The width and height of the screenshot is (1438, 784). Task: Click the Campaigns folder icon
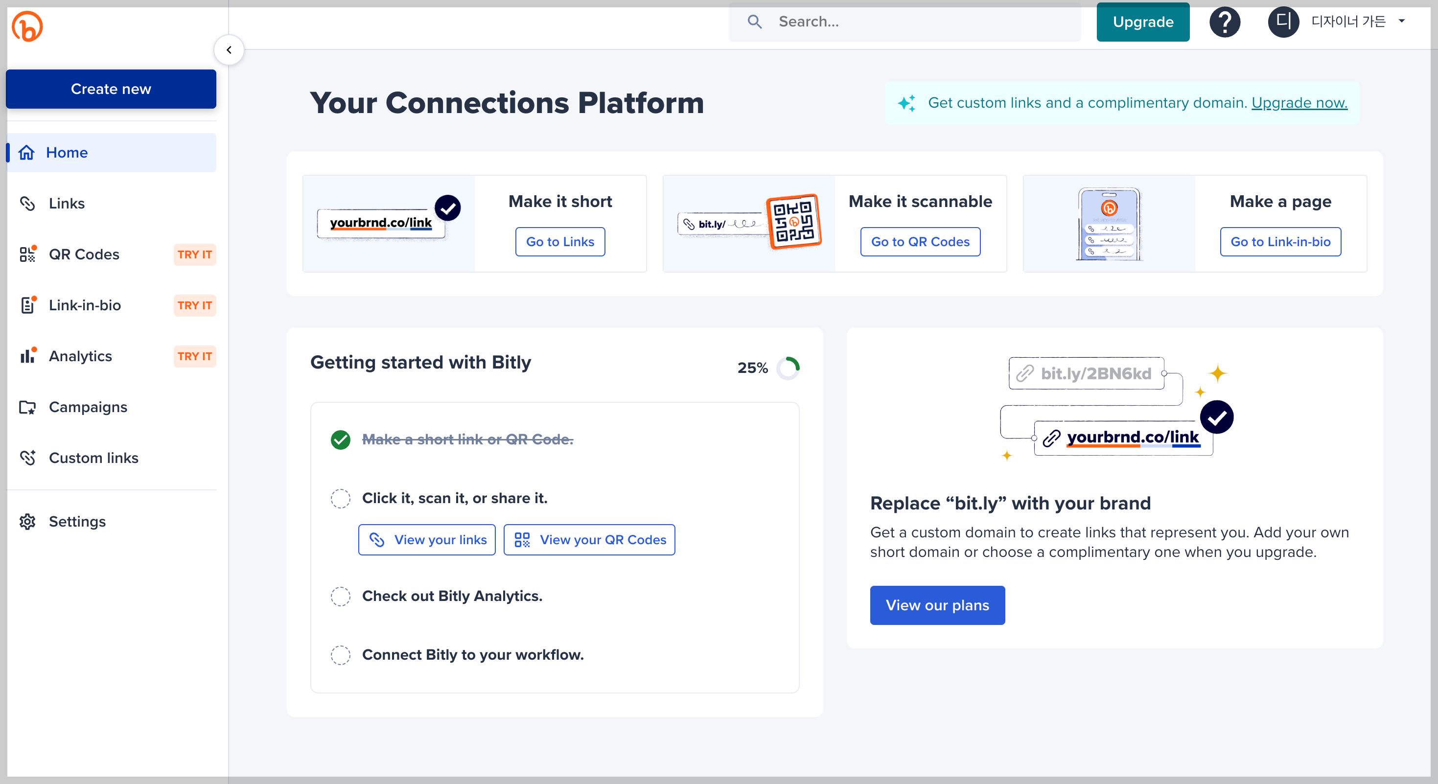tap(27, 407)
